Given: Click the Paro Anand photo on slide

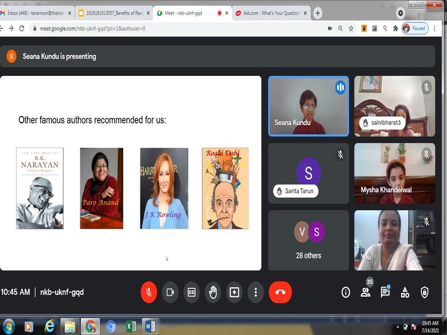Looking at the screenshot, I should [102, 188].
